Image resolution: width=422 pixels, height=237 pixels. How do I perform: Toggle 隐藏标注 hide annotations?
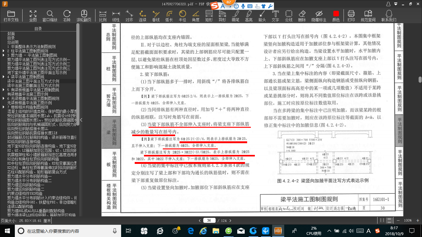pos(319,16)
